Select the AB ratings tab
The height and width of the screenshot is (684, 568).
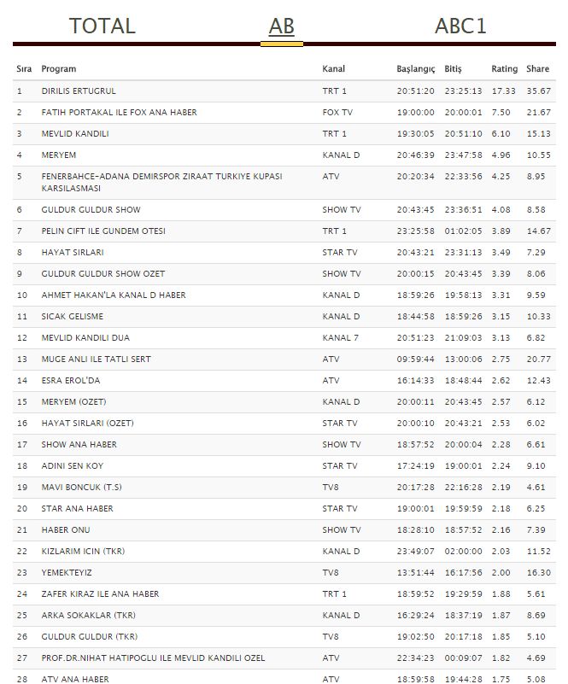coord(281,26)
